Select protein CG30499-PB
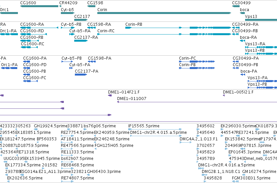The height and width of the screenshot is (183, 277). [236, 68]
